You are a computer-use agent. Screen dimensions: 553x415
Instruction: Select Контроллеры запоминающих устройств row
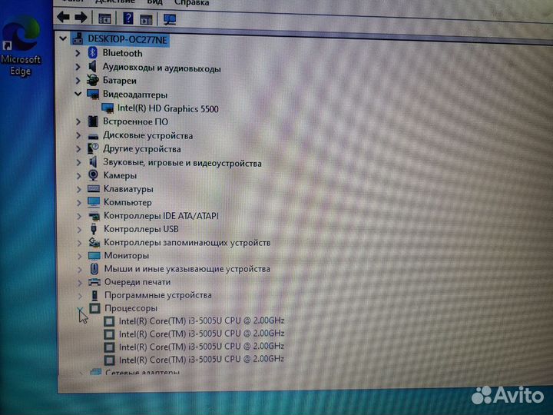[187, 242]
